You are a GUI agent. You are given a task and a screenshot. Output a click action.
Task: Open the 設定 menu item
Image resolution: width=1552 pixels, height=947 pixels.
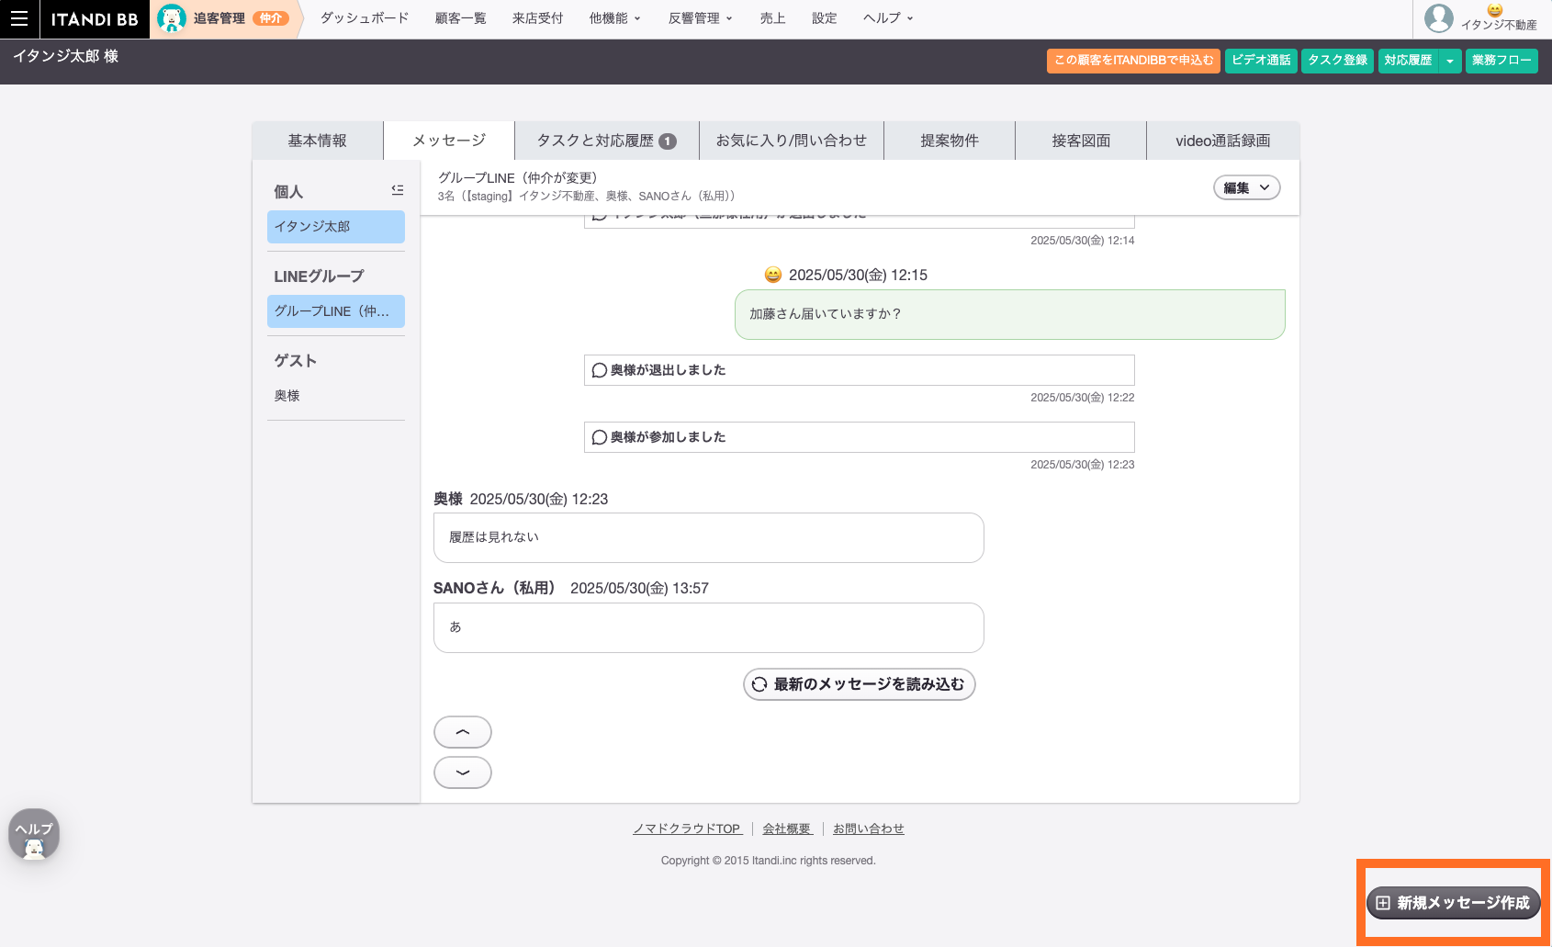824,18
